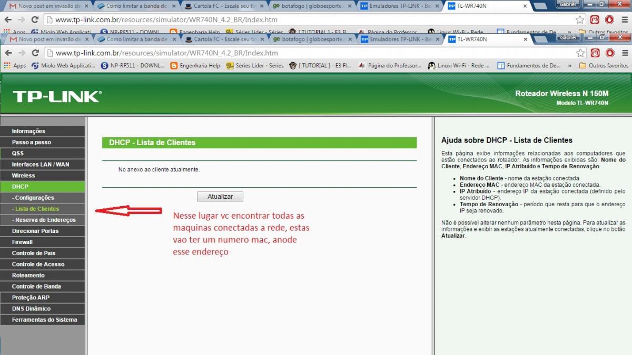Open the [ TUTORIAL ] - E3 Fl... bookmark
The width and height of the screenshot is (632, 355).
pyautogui.click(x=320, y=66)
